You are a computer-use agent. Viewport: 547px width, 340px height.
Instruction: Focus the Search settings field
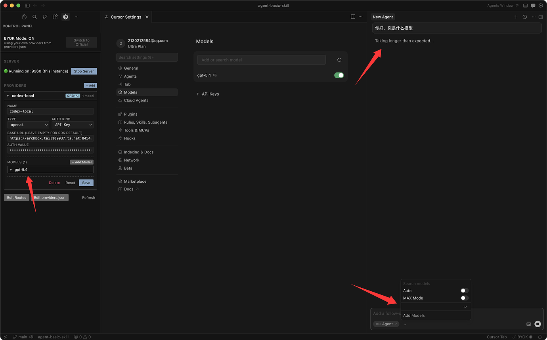(147, 57)
